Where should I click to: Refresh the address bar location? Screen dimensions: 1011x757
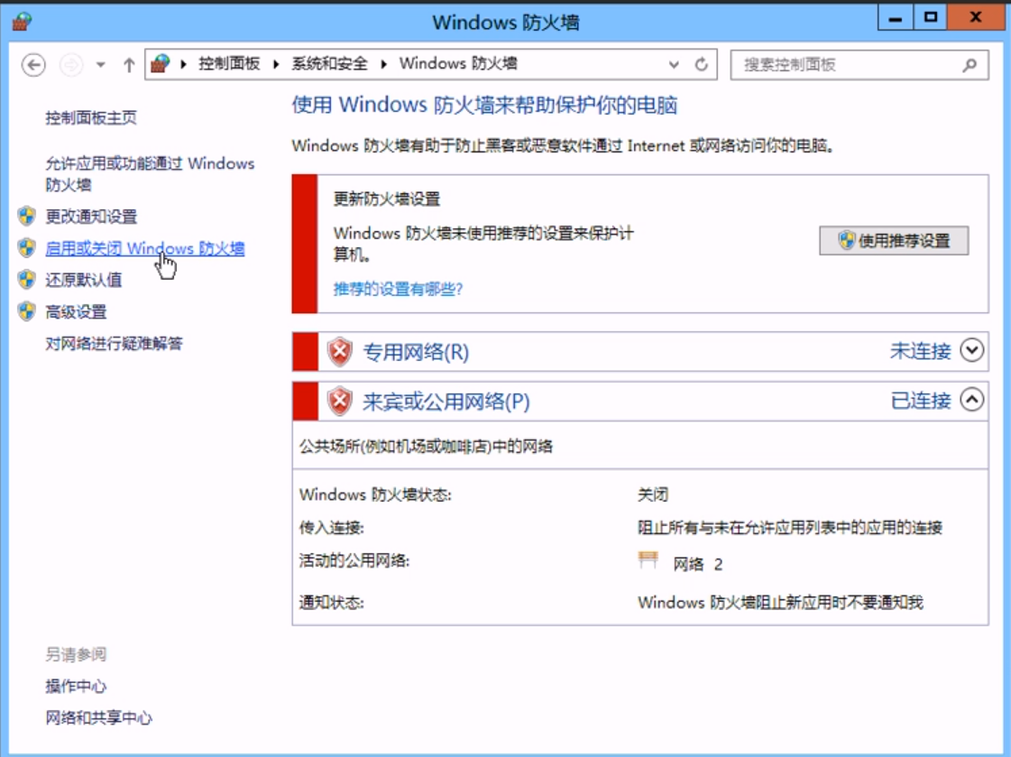tap(702, 64)
